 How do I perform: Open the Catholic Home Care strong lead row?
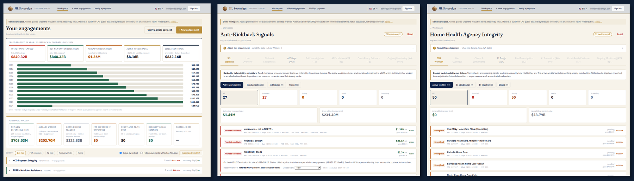(528, 154)
